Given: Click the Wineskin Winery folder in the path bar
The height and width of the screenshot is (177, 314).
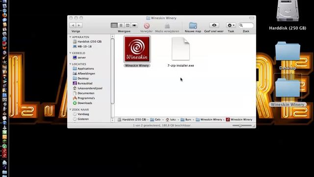Looking at the screenshot, I should [x=209, y=119].
